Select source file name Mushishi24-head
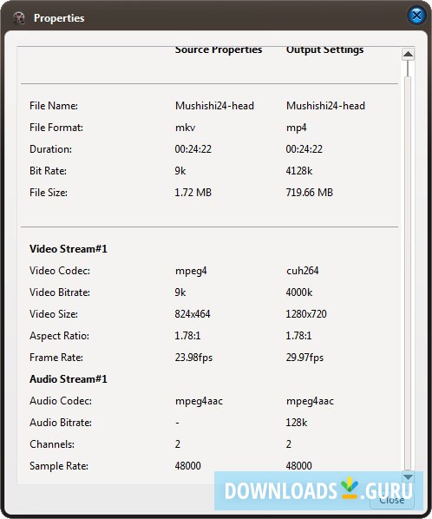The image size is (432, 519). (214, 106)
